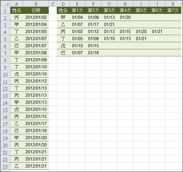The image size is (183, 172).
Task: Select cell I4 showing 01/20
Action: 141,32
